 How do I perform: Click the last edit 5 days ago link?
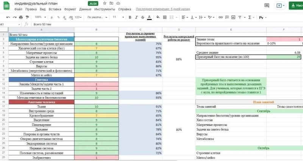point(163,9)
